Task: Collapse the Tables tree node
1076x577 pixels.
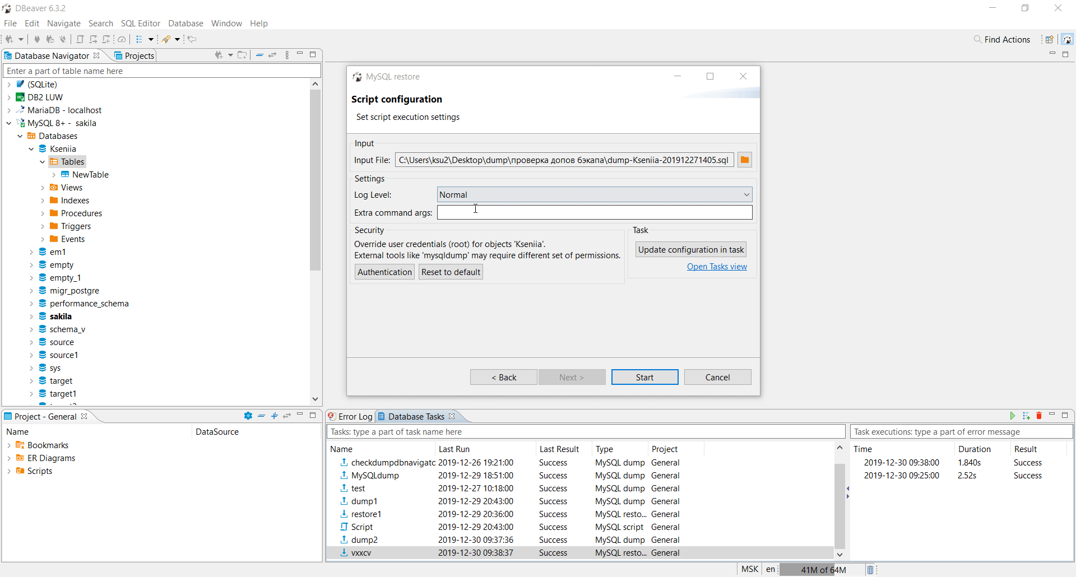Action: pos(43,161)
